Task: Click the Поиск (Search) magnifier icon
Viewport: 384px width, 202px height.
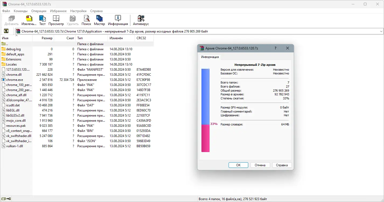Action: coord(86,19)
